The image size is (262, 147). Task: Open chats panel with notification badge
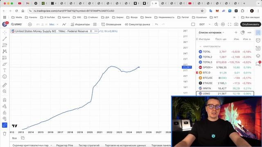coord(258,64)
